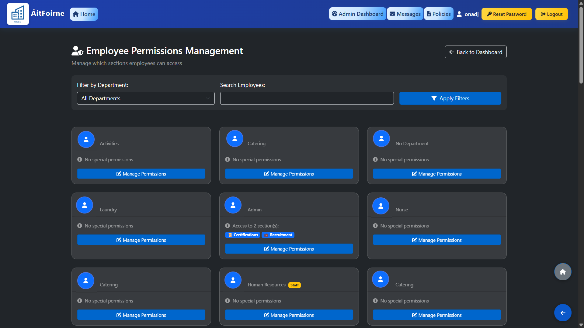Viewport: 584px width, 328px height.
Task: Go to the Policies page
Action: (x=438, y=14)
